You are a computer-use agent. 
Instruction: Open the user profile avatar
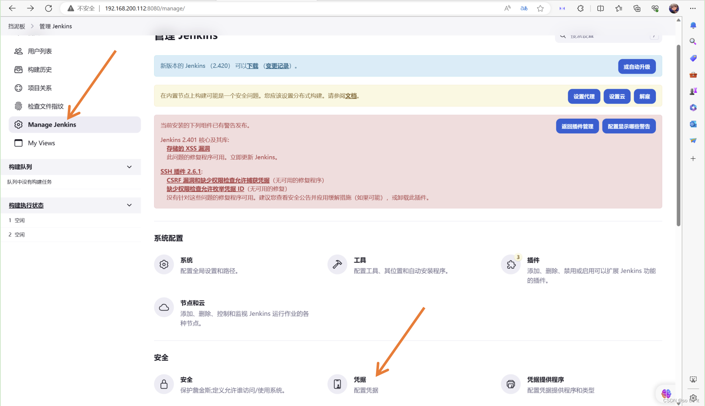point(674,8)
